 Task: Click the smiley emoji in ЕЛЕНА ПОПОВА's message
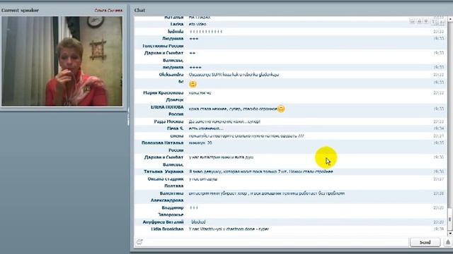pyautogui.click(x=281, y=109)
